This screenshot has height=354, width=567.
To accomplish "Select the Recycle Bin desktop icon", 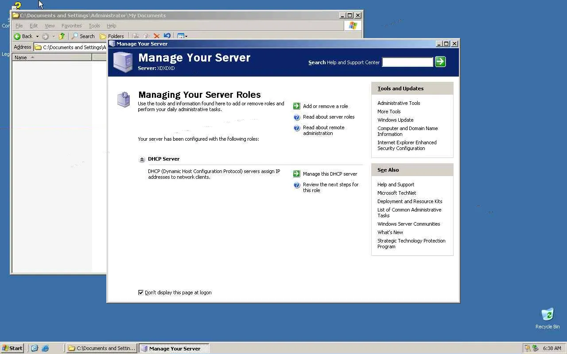I will coord(548,319).
